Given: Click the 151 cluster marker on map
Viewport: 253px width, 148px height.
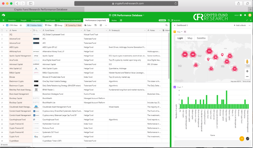Looking at the screenshot, I should coord(209,51).
